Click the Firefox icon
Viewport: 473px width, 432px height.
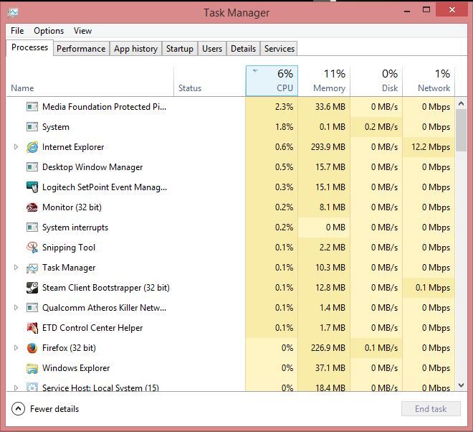click(x=32, y=348)
